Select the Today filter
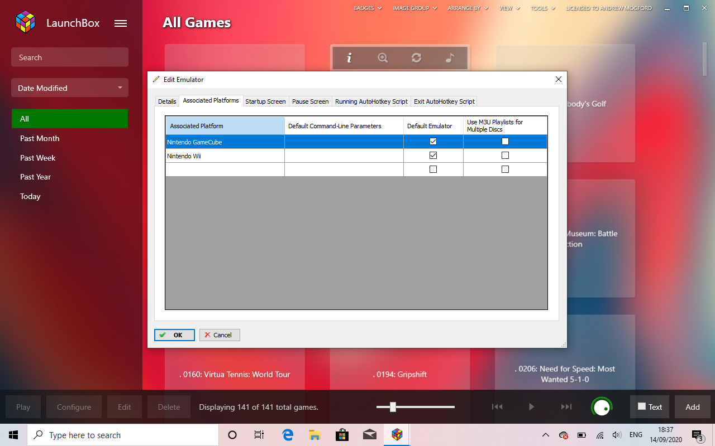715x446 pixels. point(70,196)
